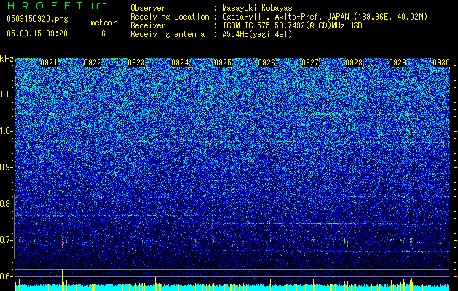The height and width of the screenshot is (291, 458).
Task: Click the 0923 time marker
Action: pos(136,63)
